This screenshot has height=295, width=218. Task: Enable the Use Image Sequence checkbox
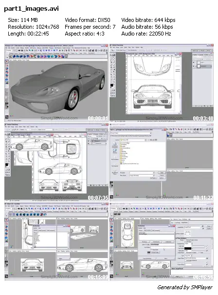click(x=185, y=260)
